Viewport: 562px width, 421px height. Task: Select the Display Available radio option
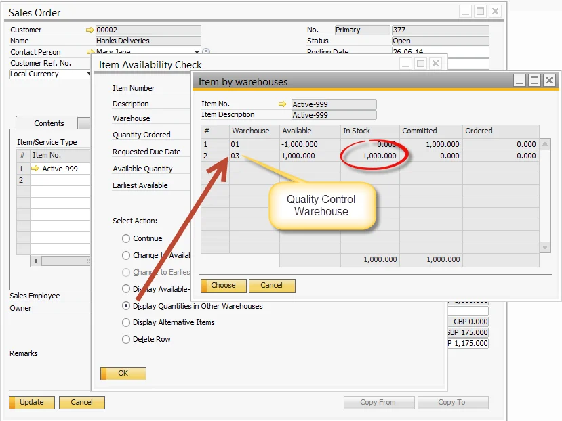click(x=126, y=288)
